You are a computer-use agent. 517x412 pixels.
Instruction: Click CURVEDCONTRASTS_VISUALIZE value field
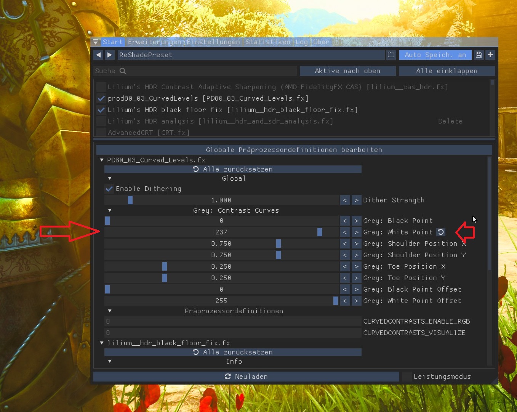(233, 333)
